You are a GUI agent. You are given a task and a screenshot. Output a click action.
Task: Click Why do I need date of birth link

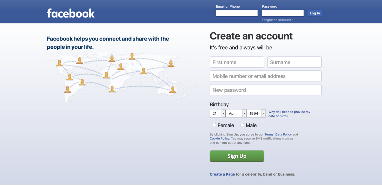point(289,114)
